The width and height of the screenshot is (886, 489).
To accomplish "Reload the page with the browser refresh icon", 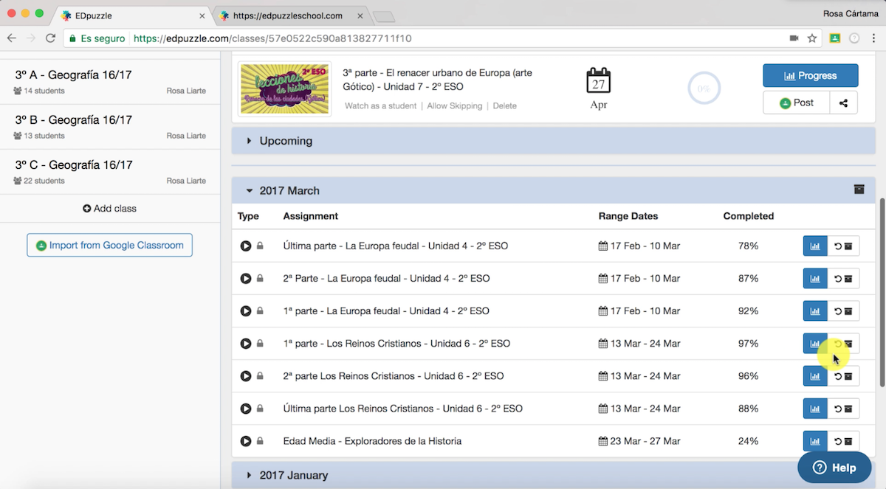I will point(50,38).
